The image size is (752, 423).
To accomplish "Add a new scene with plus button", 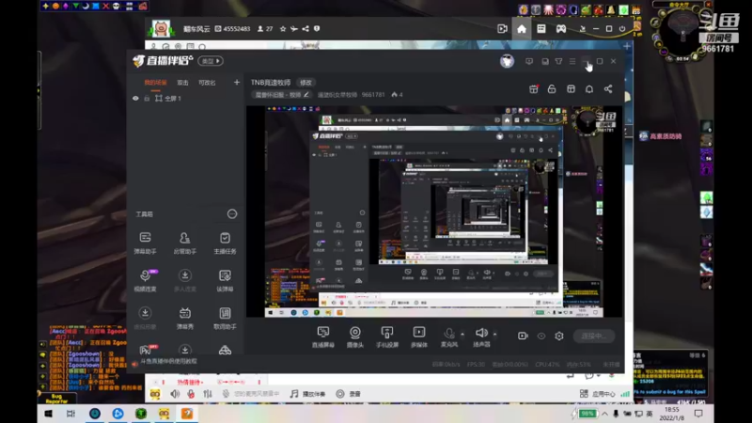I will click(237, 83).
